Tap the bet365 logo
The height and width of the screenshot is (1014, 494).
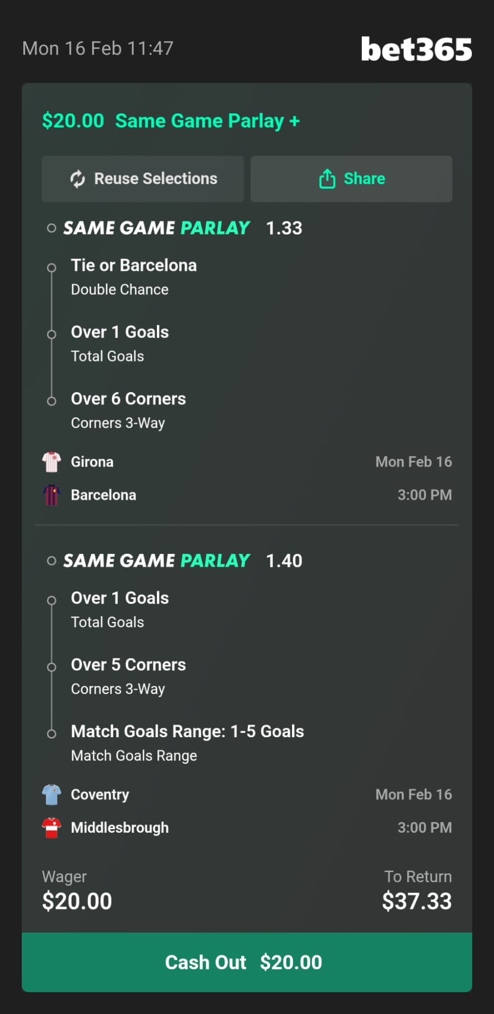pyautogui.click(x=416, y=49)
